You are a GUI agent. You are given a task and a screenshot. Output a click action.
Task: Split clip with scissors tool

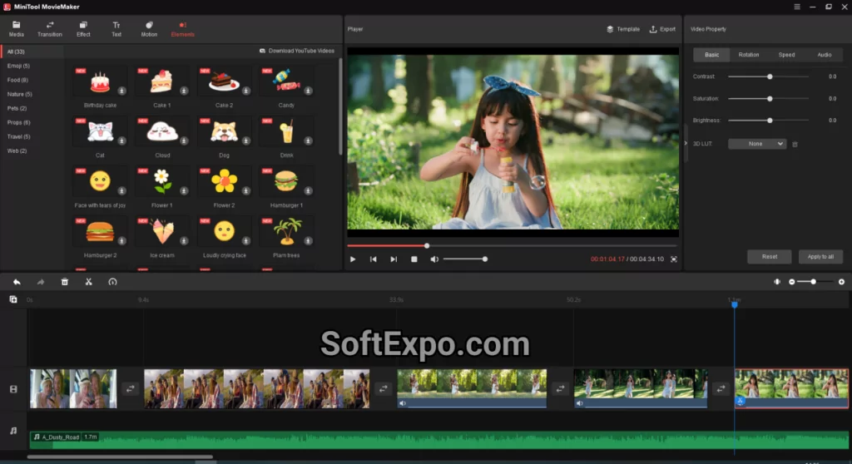88,282
